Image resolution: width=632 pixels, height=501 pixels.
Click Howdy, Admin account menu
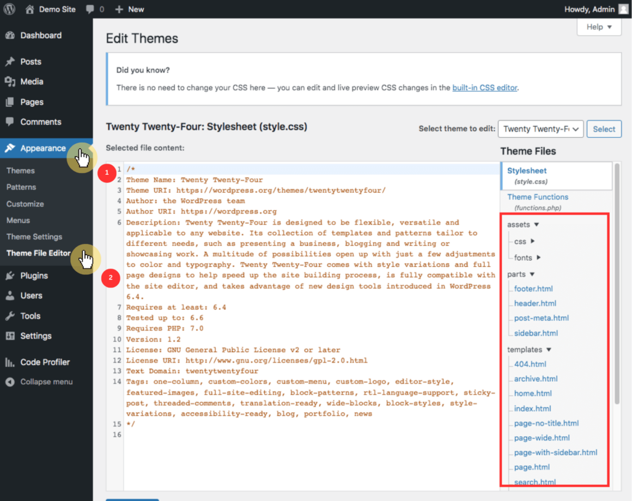tap(596, 9)
